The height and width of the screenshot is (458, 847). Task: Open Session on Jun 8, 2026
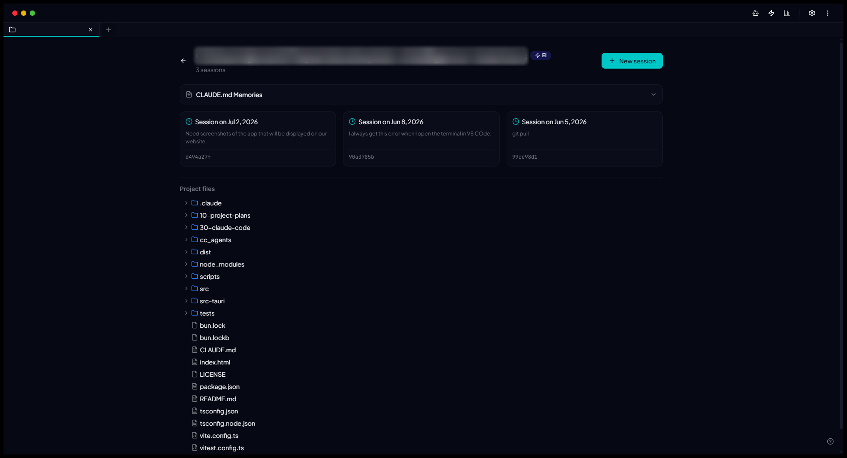[x=421, y=139]
